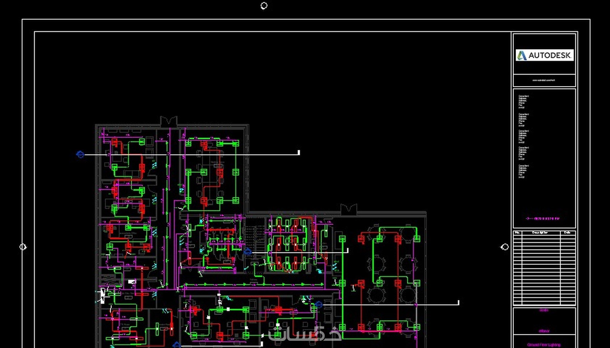Open the www.autodesk.com/revit link
610x348 pixels.
tap(544, 80)
